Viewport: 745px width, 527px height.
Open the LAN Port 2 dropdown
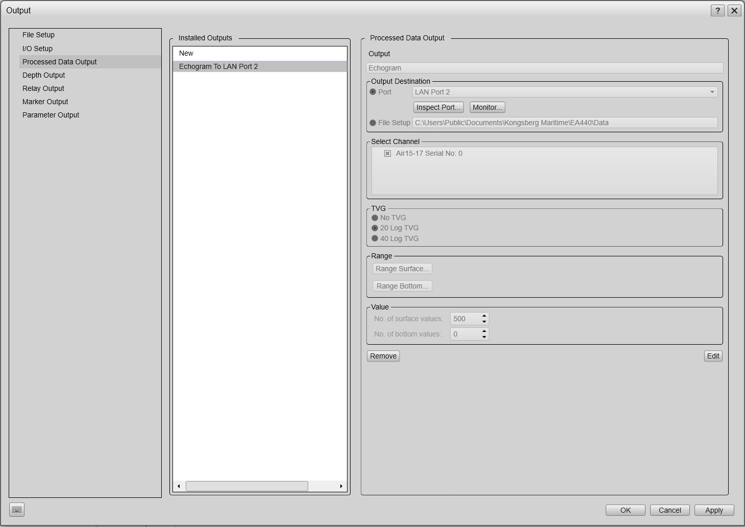click(x=565, y=92)
